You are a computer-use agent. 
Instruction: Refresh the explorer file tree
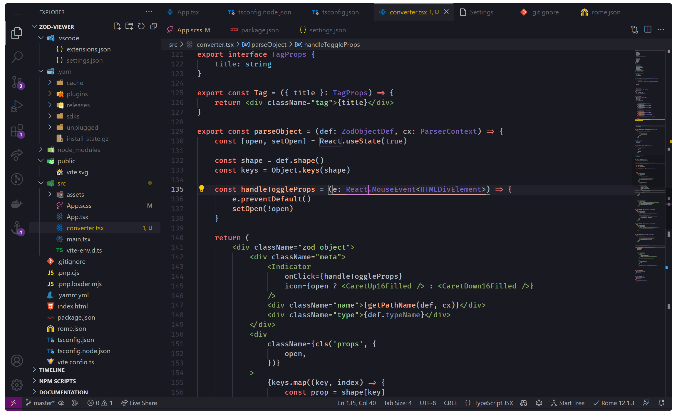(141, 26)
